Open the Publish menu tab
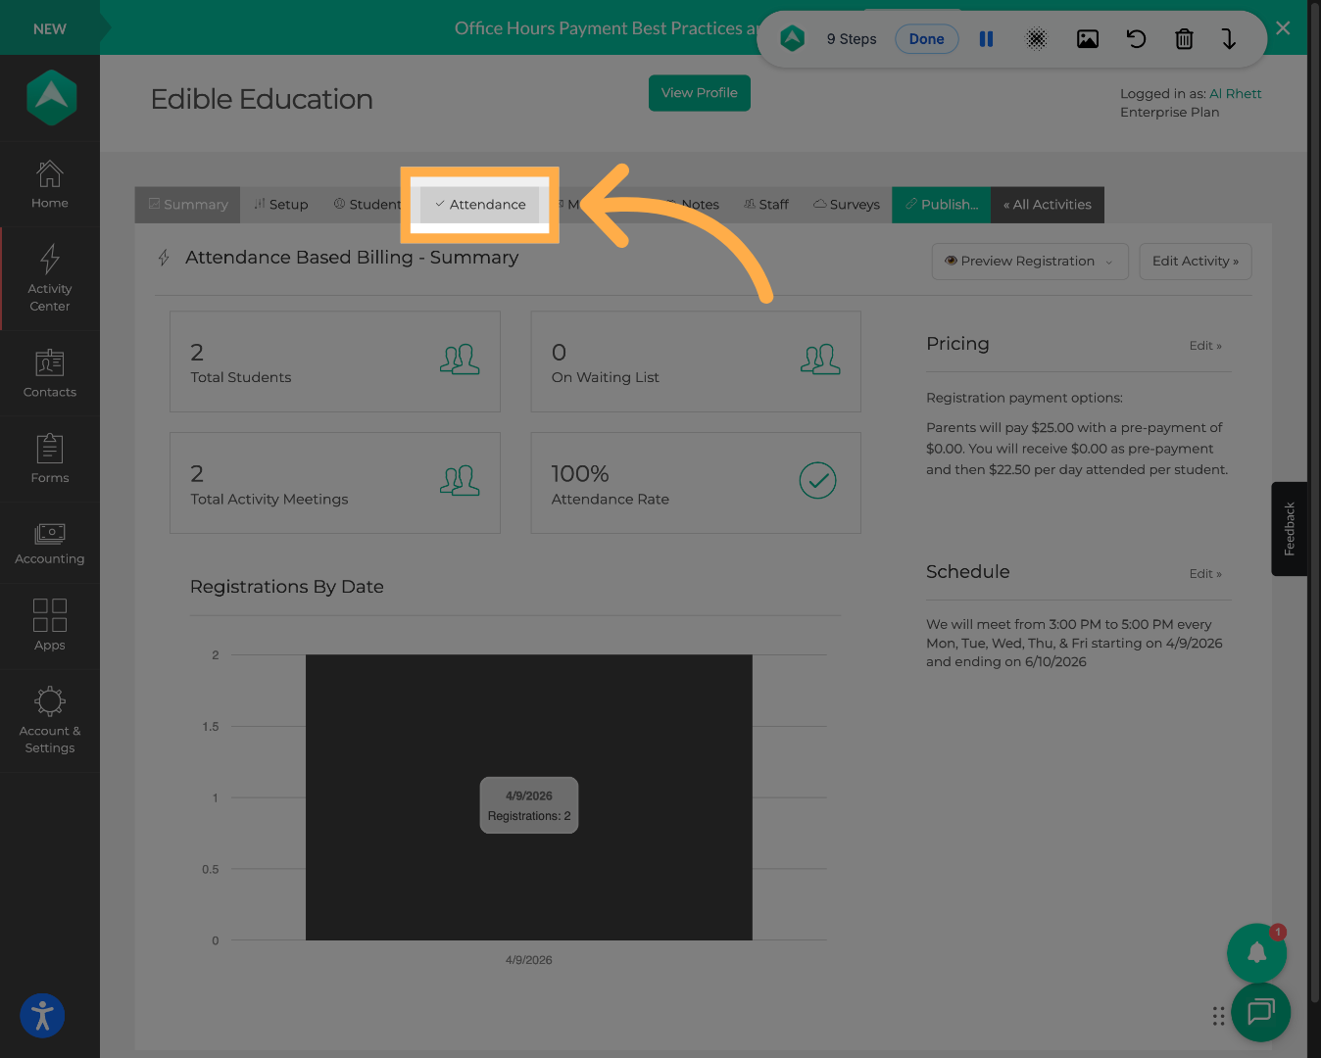Viewport: 1321px width, 1058px height. 941,205
